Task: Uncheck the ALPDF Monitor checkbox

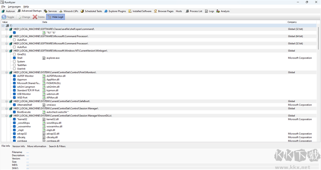Action: click(14, 76)
